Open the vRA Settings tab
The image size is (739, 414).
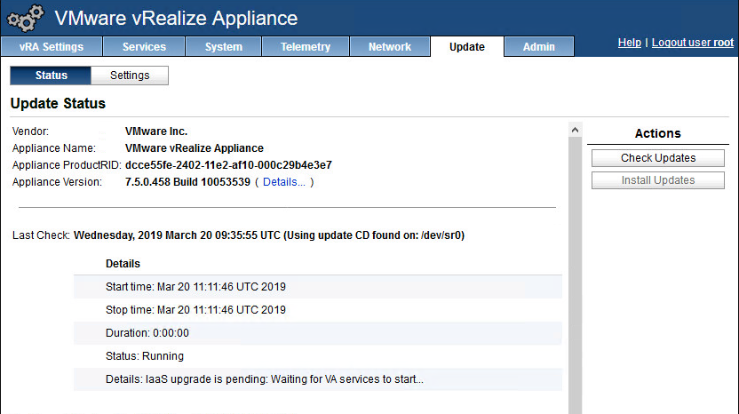pyautogui.click(x=52, y=47)
